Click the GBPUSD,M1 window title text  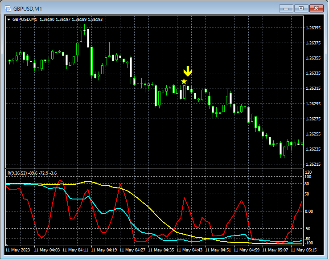pos(28,9)
